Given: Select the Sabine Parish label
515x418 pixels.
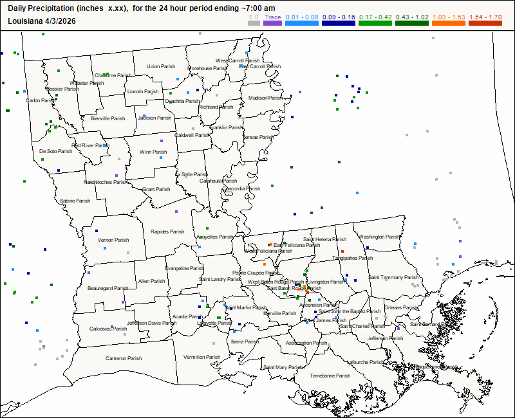Looking at the screenshot, I should (75, 201).
